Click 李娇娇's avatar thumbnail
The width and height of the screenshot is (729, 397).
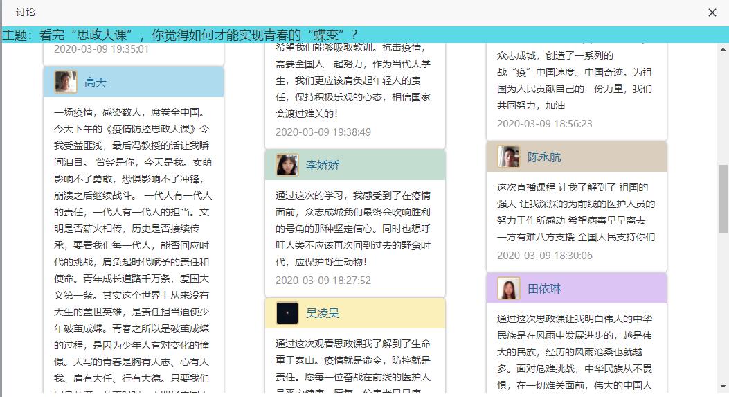(x=287, y=165)
